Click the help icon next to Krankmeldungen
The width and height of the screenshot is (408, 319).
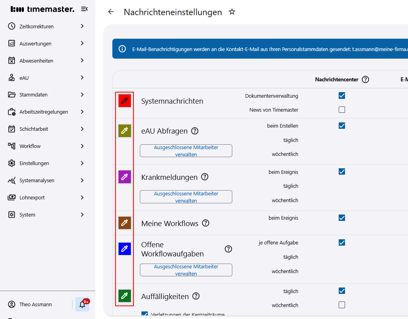(204, 177)
